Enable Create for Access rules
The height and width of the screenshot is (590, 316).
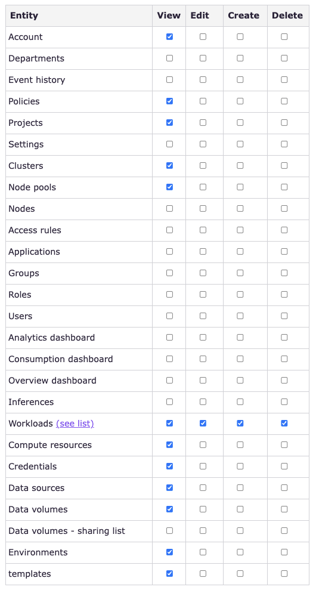pos(240,230)
